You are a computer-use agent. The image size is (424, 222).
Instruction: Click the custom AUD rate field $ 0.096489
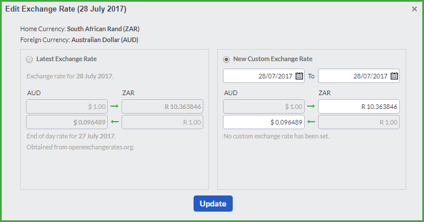[264, 122]
